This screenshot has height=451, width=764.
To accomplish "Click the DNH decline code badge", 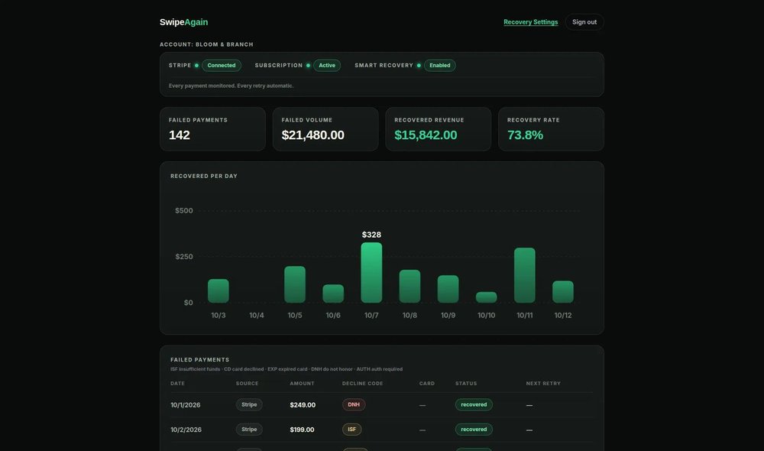I will pos(354,404).
